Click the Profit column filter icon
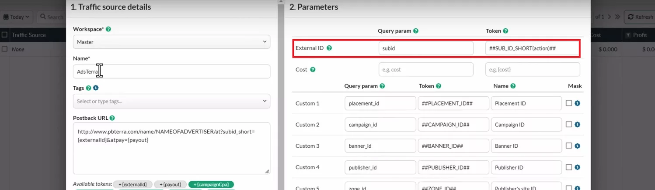The image size is (655, 190). pos(628,35)
